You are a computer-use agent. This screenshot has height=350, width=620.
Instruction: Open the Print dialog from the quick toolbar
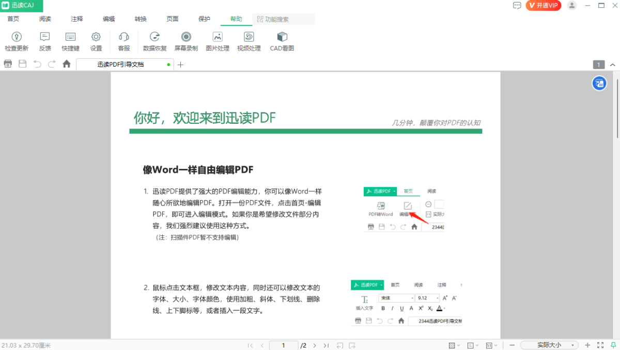point(8,63)
